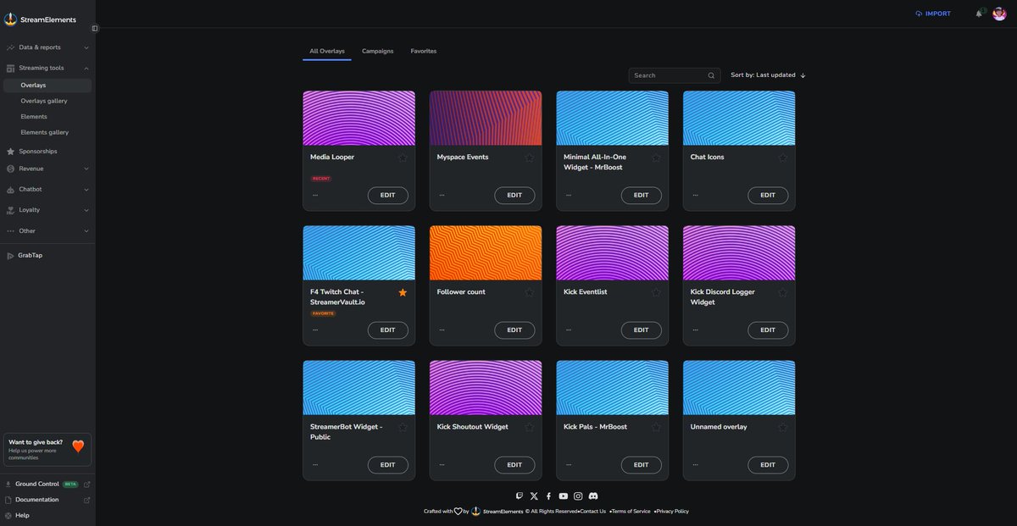This screenshot has height=526, width=1017.
Task: Expand Data & reports section
Action: pos(47,47)
